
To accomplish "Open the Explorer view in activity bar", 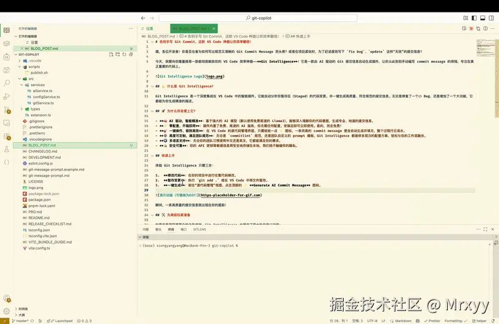I will [x=6, y=30].
